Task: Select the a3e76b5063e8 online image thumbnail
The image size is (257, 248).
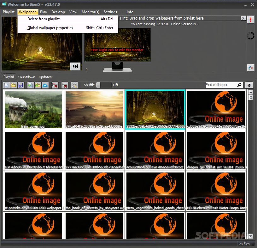Action: tap(33, 150)
